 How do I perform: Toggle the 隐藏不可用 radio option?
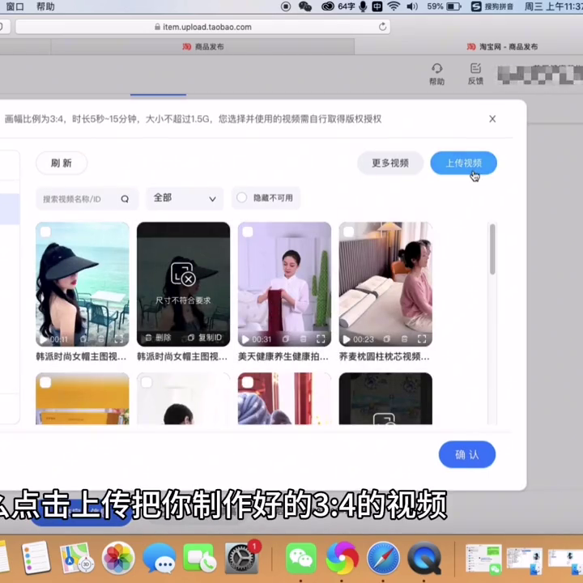(x=241, y=198)
